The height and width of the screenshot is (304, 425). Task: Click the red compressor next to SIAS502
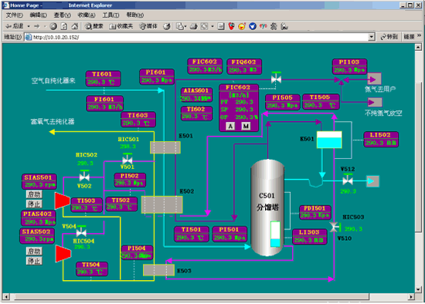point(63,254)
